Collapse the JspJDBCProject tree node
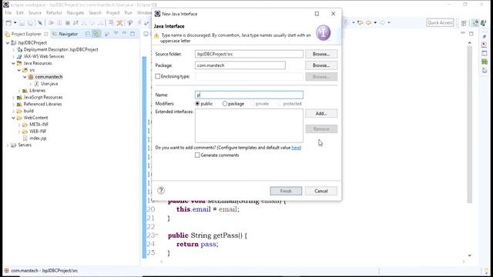493x277 pixels. coord(8,43)
